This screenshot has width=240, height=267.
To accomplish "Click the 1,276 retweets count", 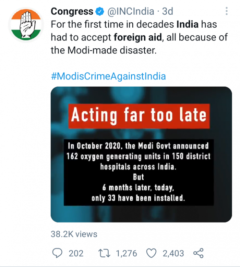I will 127,253.
